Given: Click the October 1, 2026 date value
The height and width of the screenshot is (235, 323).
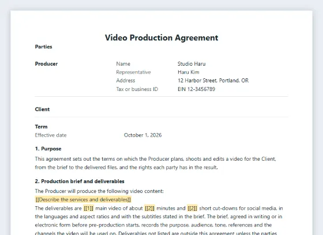Looking at the screenshot, I should 143,135.
